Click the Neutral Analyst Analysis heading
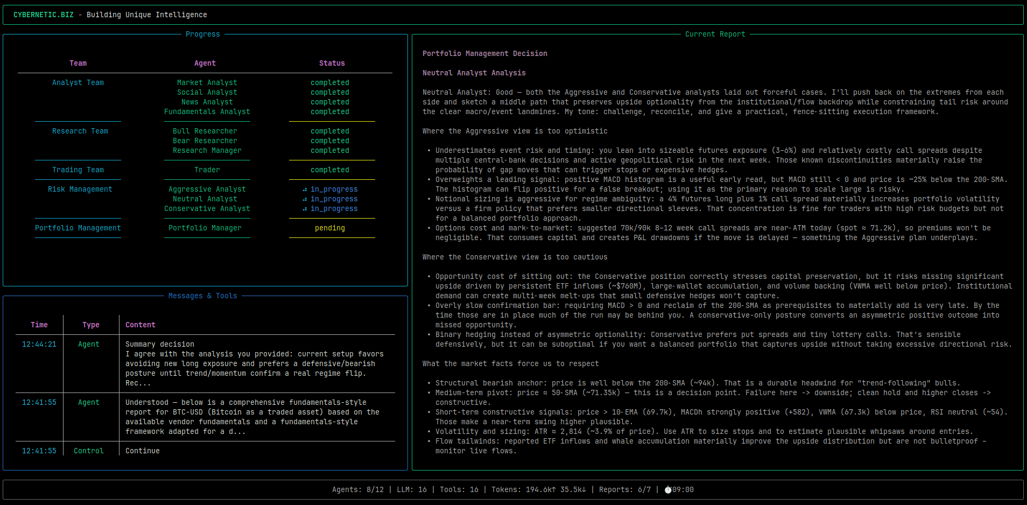 pyautogui.click(x=474, y=73)
